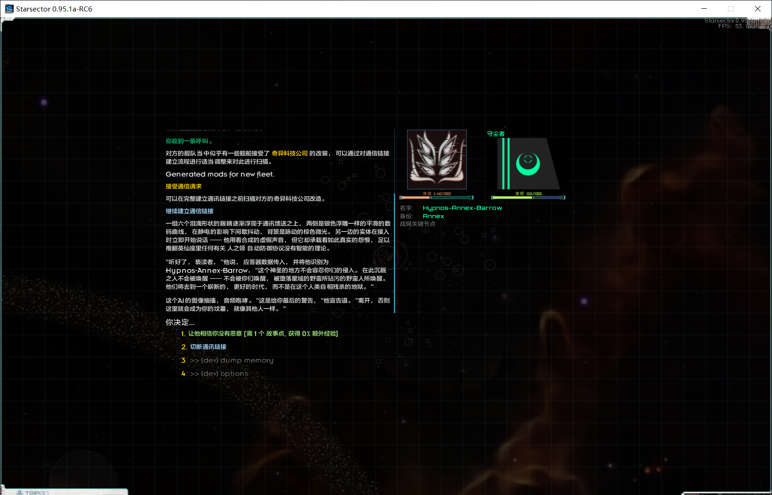Screen dimensions: 772x495
Task: Select the (dev) dump memory option
Action: click(231, 360)
